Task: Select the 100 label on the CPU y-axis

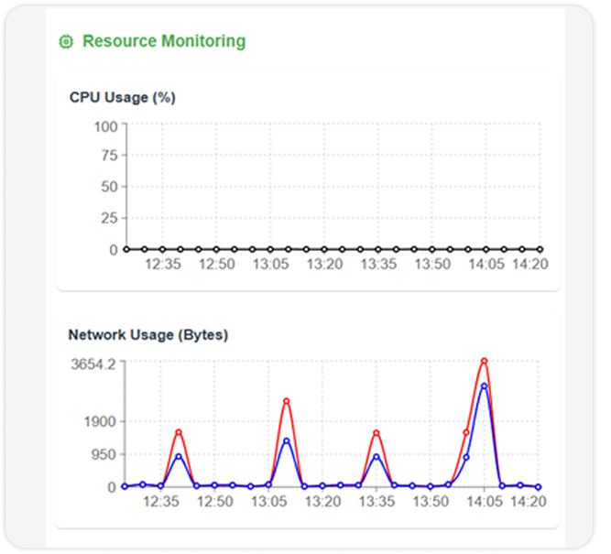Action: [105, 125]
